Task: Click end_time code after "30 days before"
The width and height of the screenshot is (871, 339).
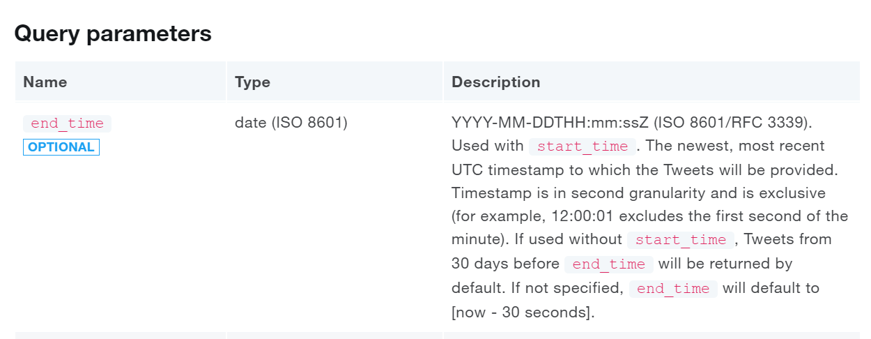Action: pyautogui.click(x=608, y=264)
